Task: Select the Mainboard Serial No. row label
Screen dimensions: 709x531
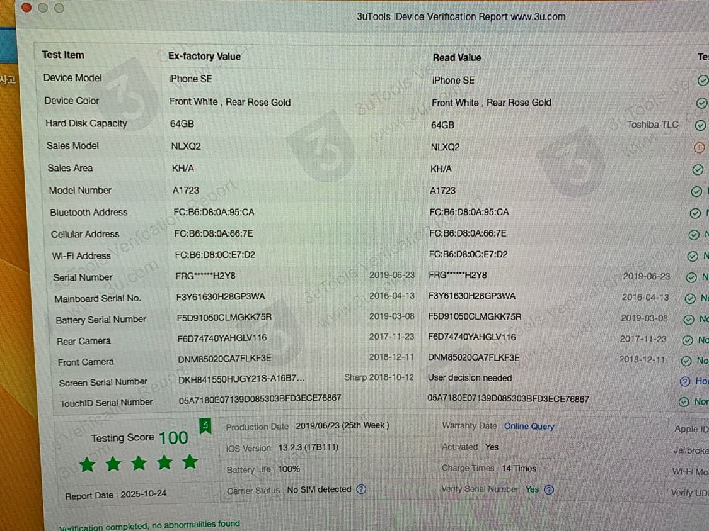Action: point(98,299)
